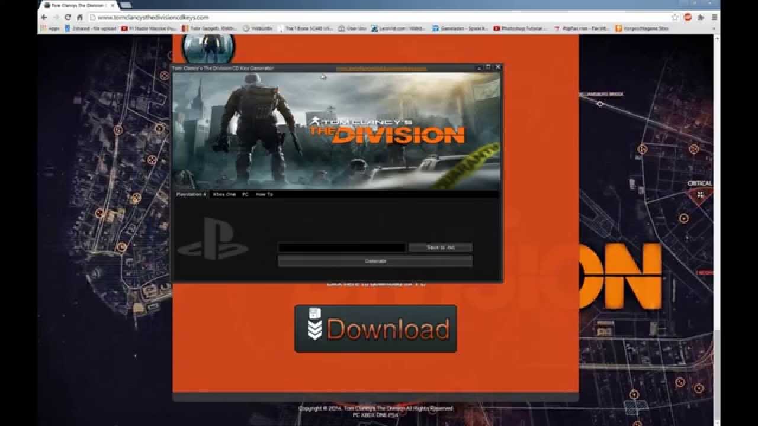Click the large Download button
Viewport: 758px width, 426px height.
coord(375,328)
